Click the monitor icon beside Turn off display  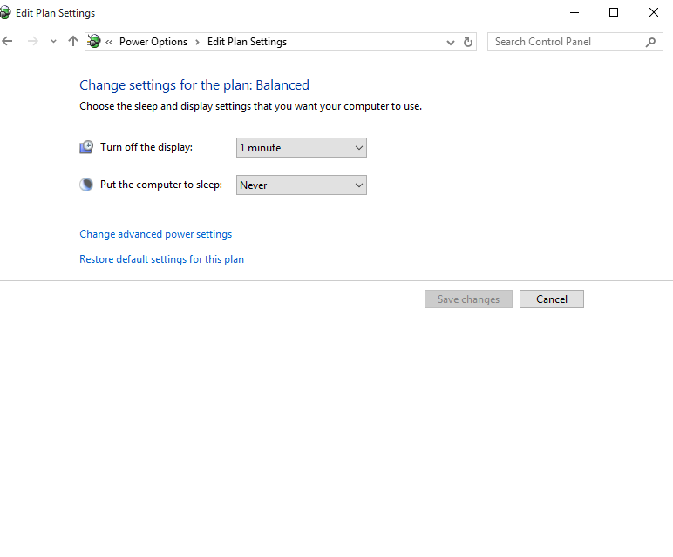click(x=86, y=147)
